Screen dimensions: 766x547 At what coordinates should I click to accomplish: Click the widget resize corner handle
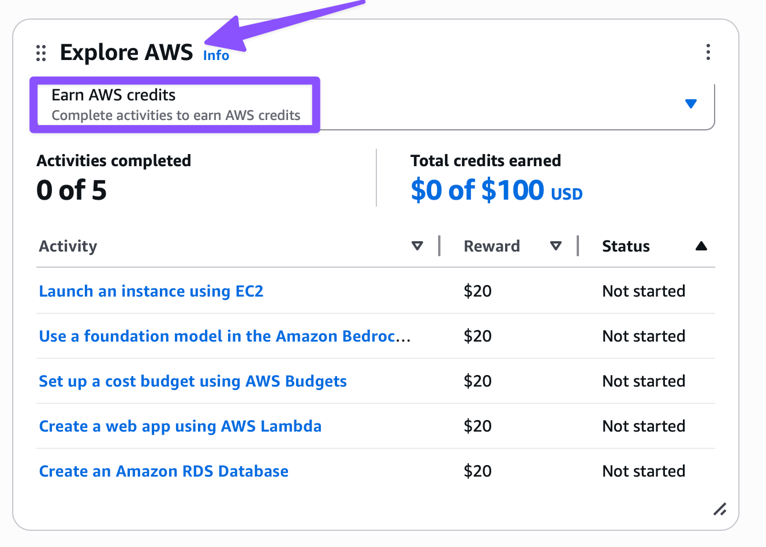(719, 509)
